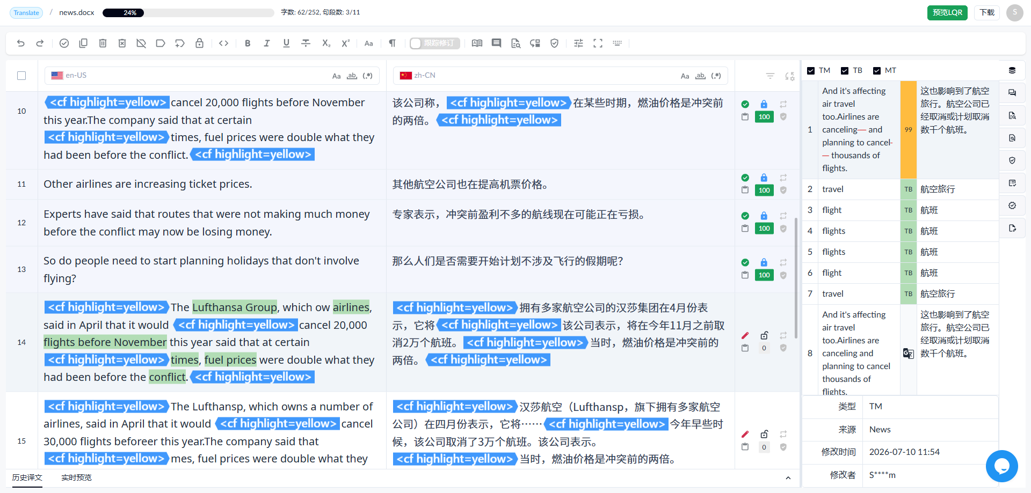The height and width of the screenshot is (493, 1031).
Task: Click the confirm segment checkmark toolbar icon
Action: (64, 43)
